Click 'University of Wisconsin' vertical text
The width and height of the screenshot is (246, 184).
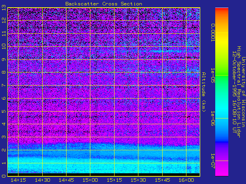243,92
